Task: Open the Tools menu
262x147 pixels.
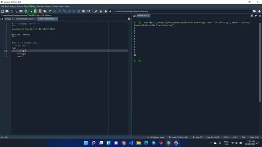Action: pyautogui.click(x=56, y=7)
